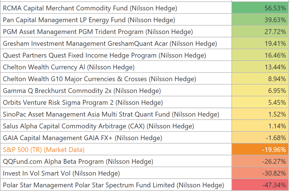The height and width of the screenshot is (191, 290).
Task: Click Chelton Wealth Currency AI fund name
Action: [69, 67]
